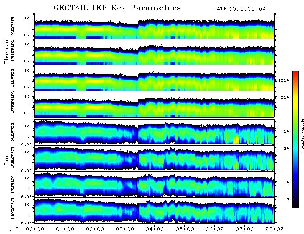Click the Sunward label of Ion group
This screenshot has width=304, height=234.
[x=12, y=132]
